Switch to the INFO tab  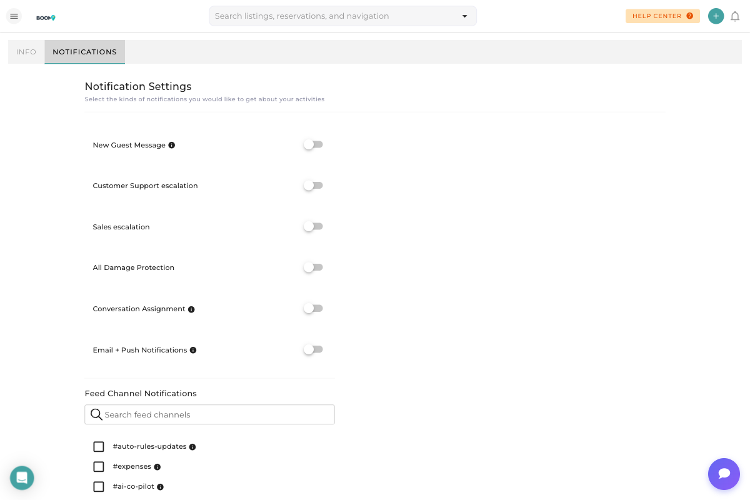[26, 52]
